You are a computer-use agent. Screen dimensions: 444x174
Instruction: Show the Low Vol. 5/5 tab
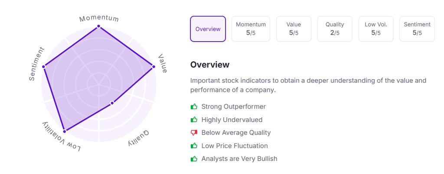376,29
